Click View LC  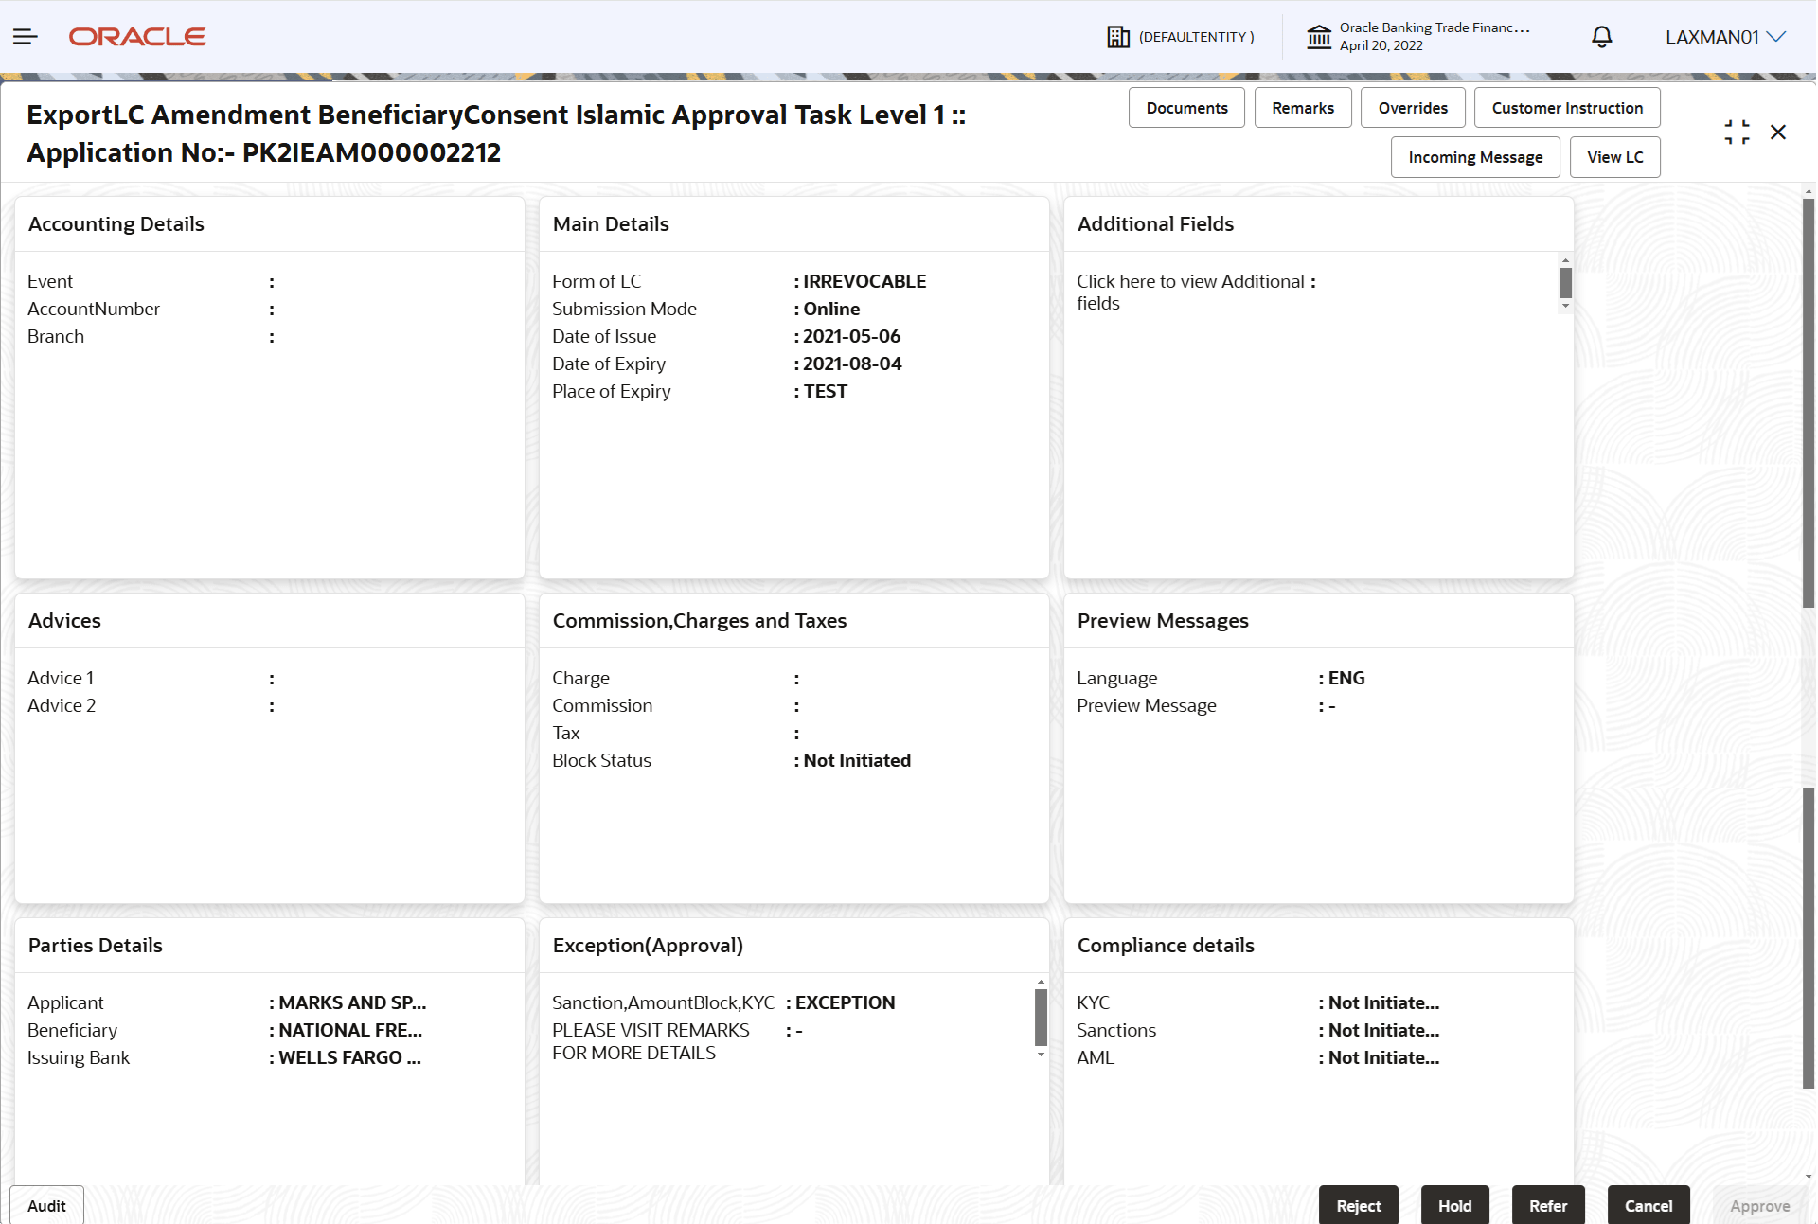point(1615,156)
